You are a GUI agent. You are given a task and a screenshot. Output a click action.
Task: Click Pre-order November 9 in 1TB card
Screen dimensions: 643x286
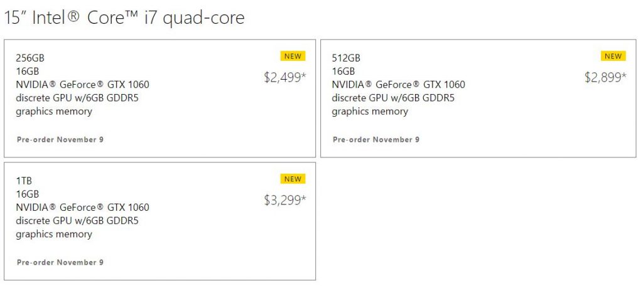[60, 262]
